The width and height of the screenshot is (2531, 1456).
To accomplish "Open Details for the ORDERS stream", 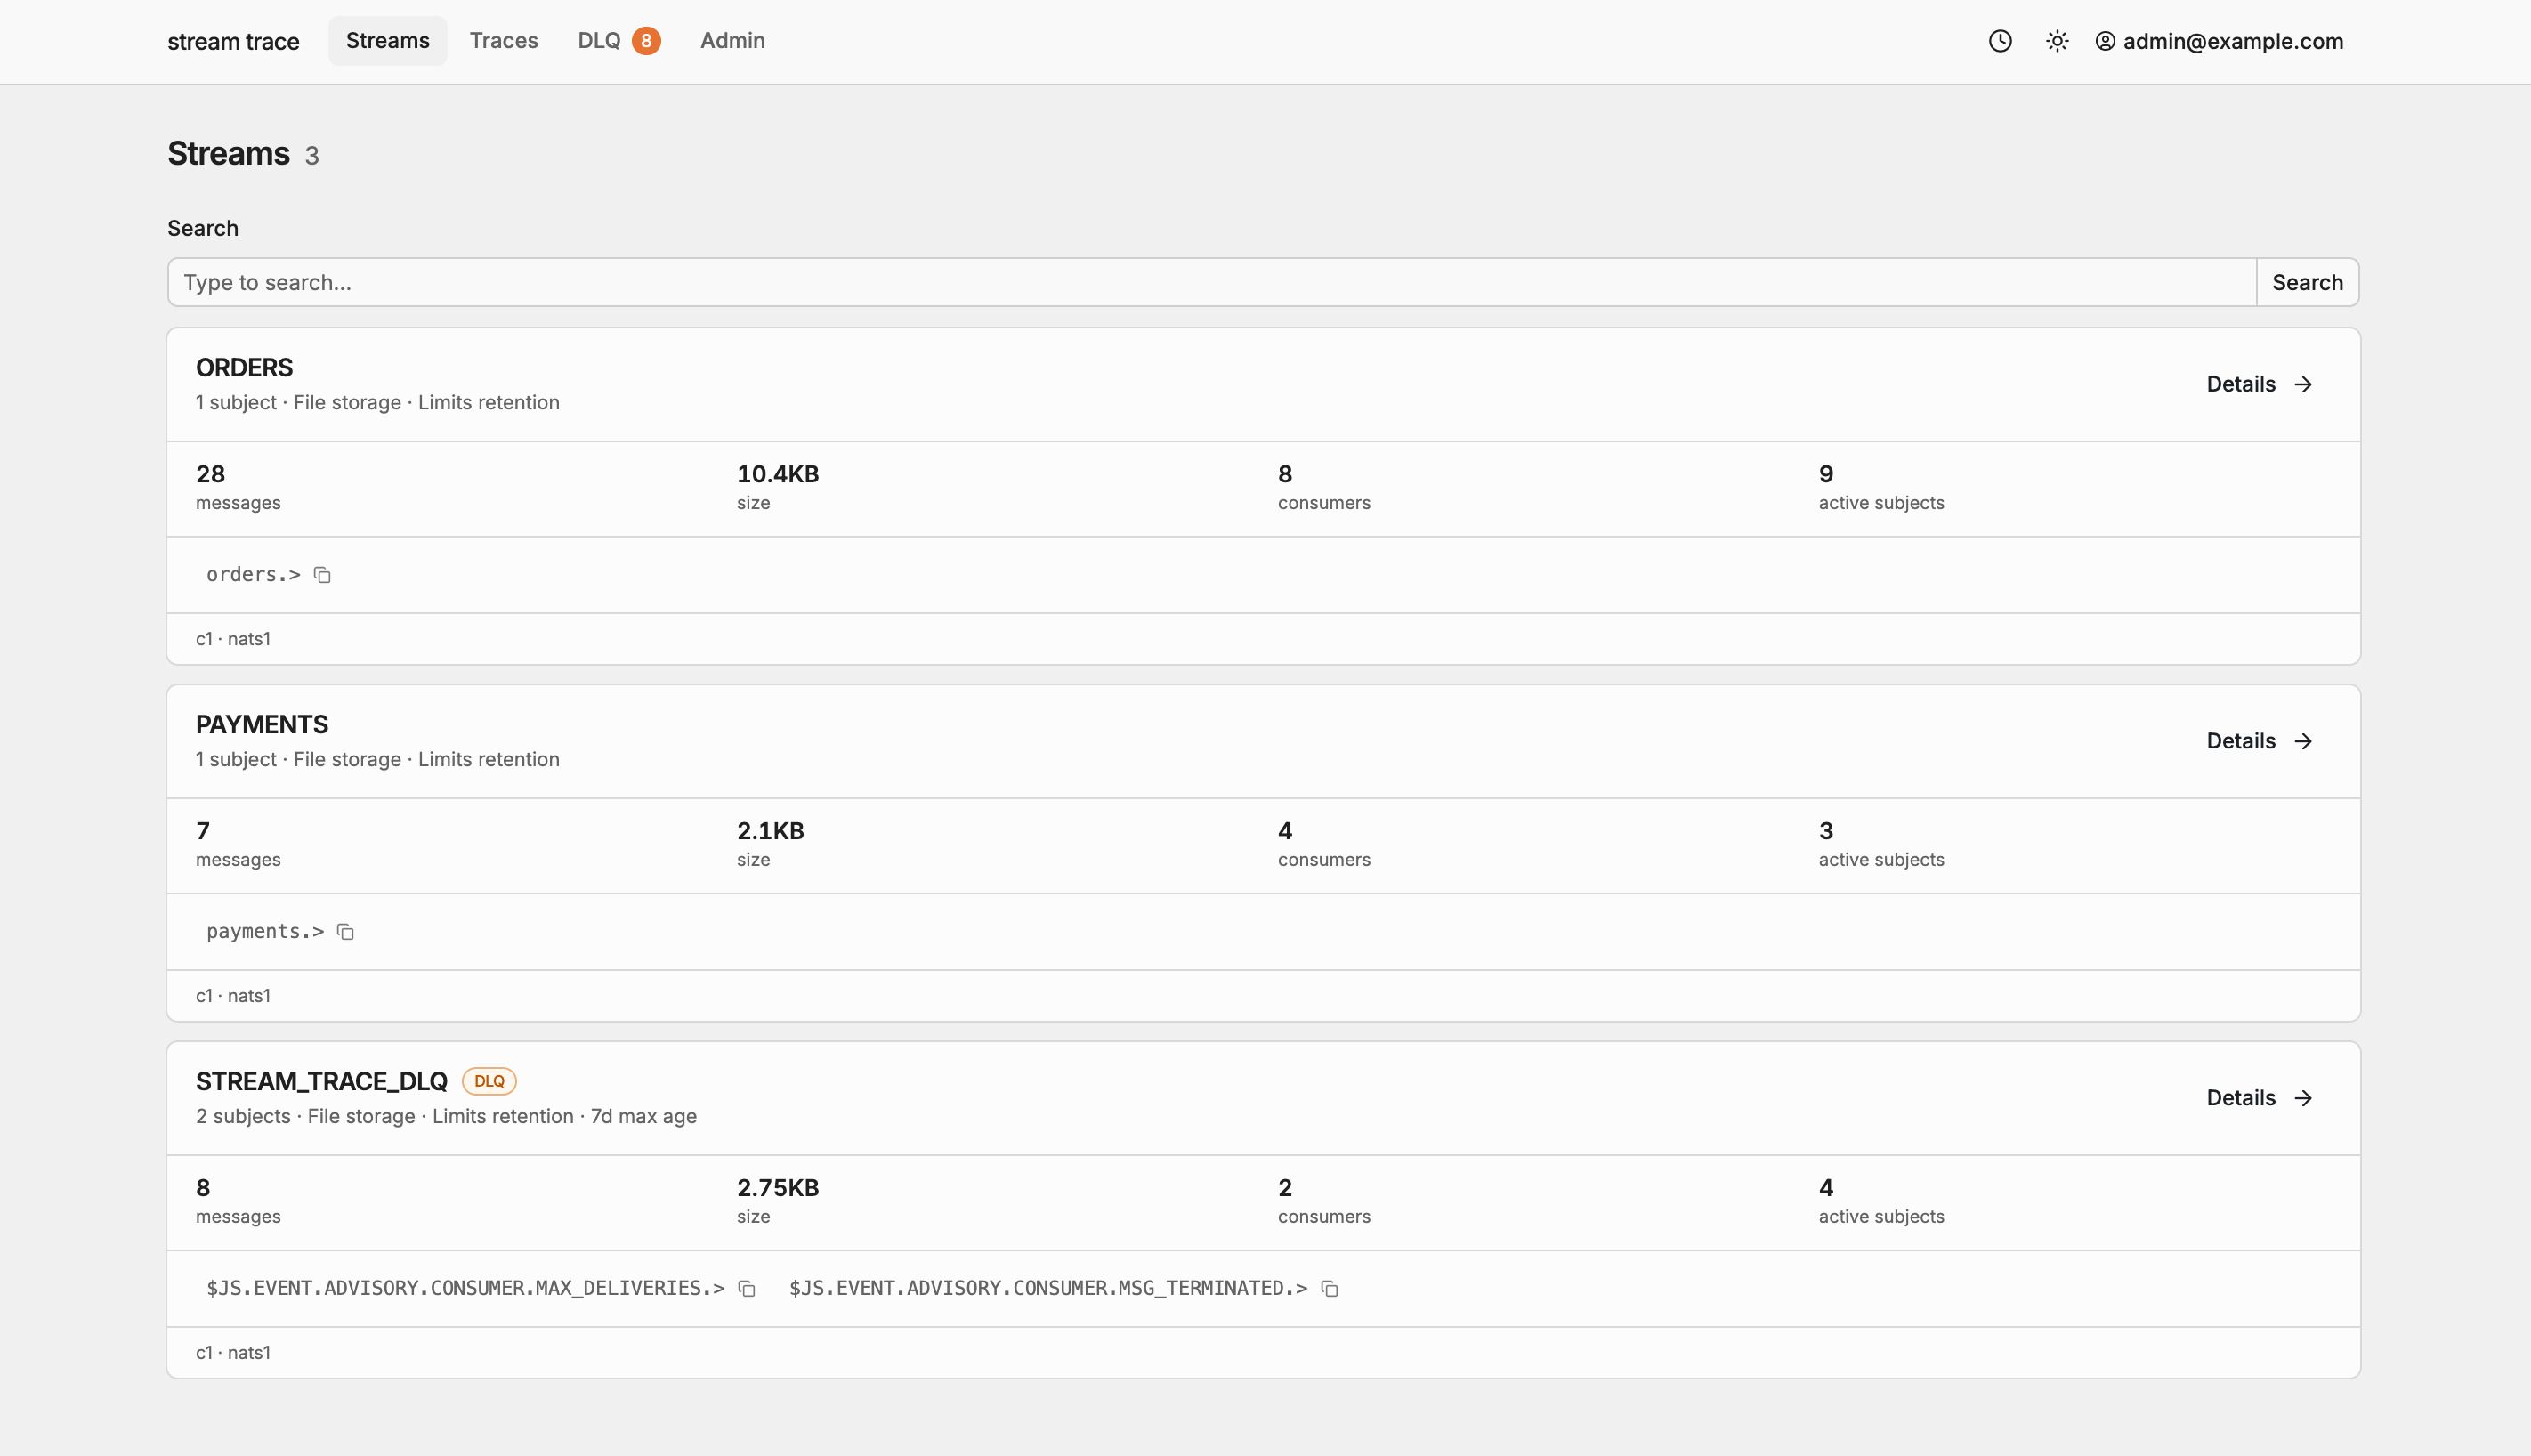I will (x=2260, y=385).
